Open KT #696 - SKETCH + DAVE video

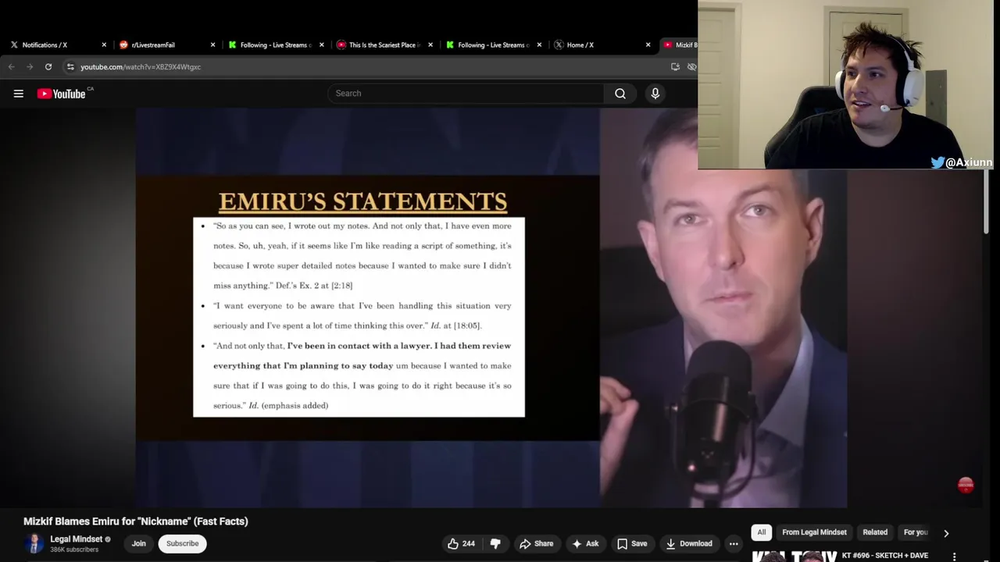[885, 556]
